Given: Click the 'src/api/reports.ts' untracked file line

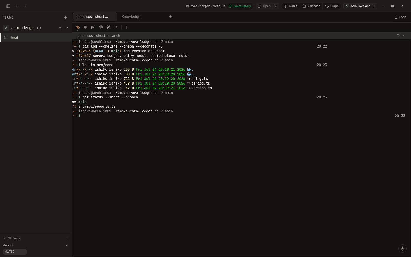Looking at the screenshot, I should pos(97,106).
